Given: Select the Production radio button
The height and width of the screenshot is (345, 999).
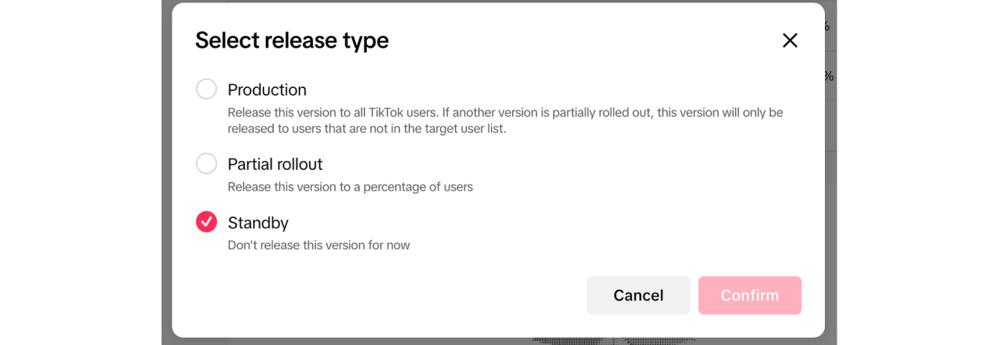Looking at the screenshot, I should [x=206, y=90].
